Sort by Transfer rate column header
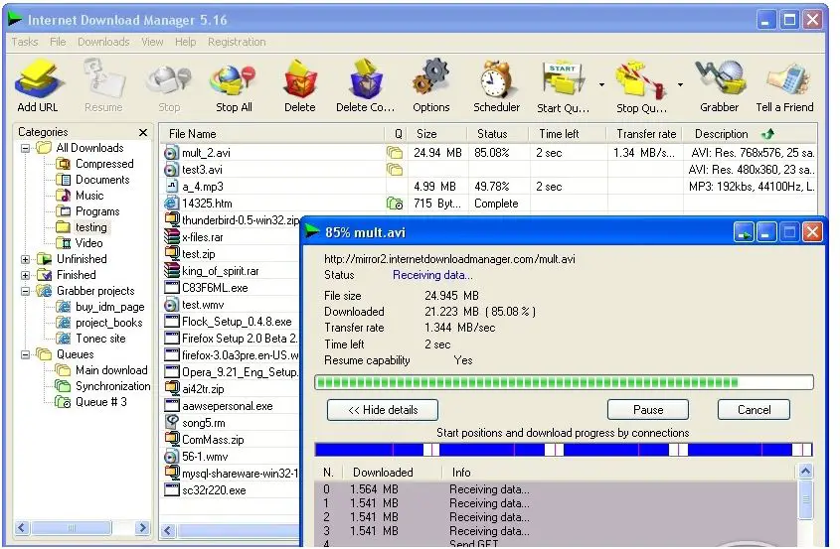Viewport: 840px width, 549px height. coord(644,134)
